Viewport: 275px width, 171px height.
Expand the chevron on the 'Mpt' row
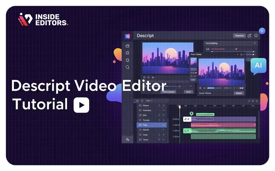click(x=164, y=115)
